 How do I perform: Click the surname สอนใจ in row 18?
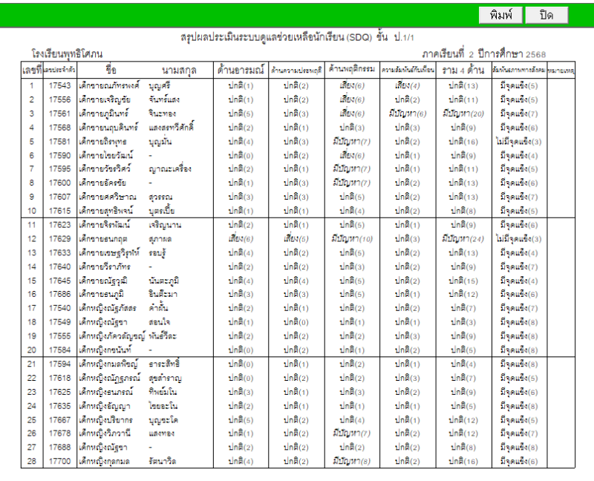pyautogui.click(x=160, y=322)
